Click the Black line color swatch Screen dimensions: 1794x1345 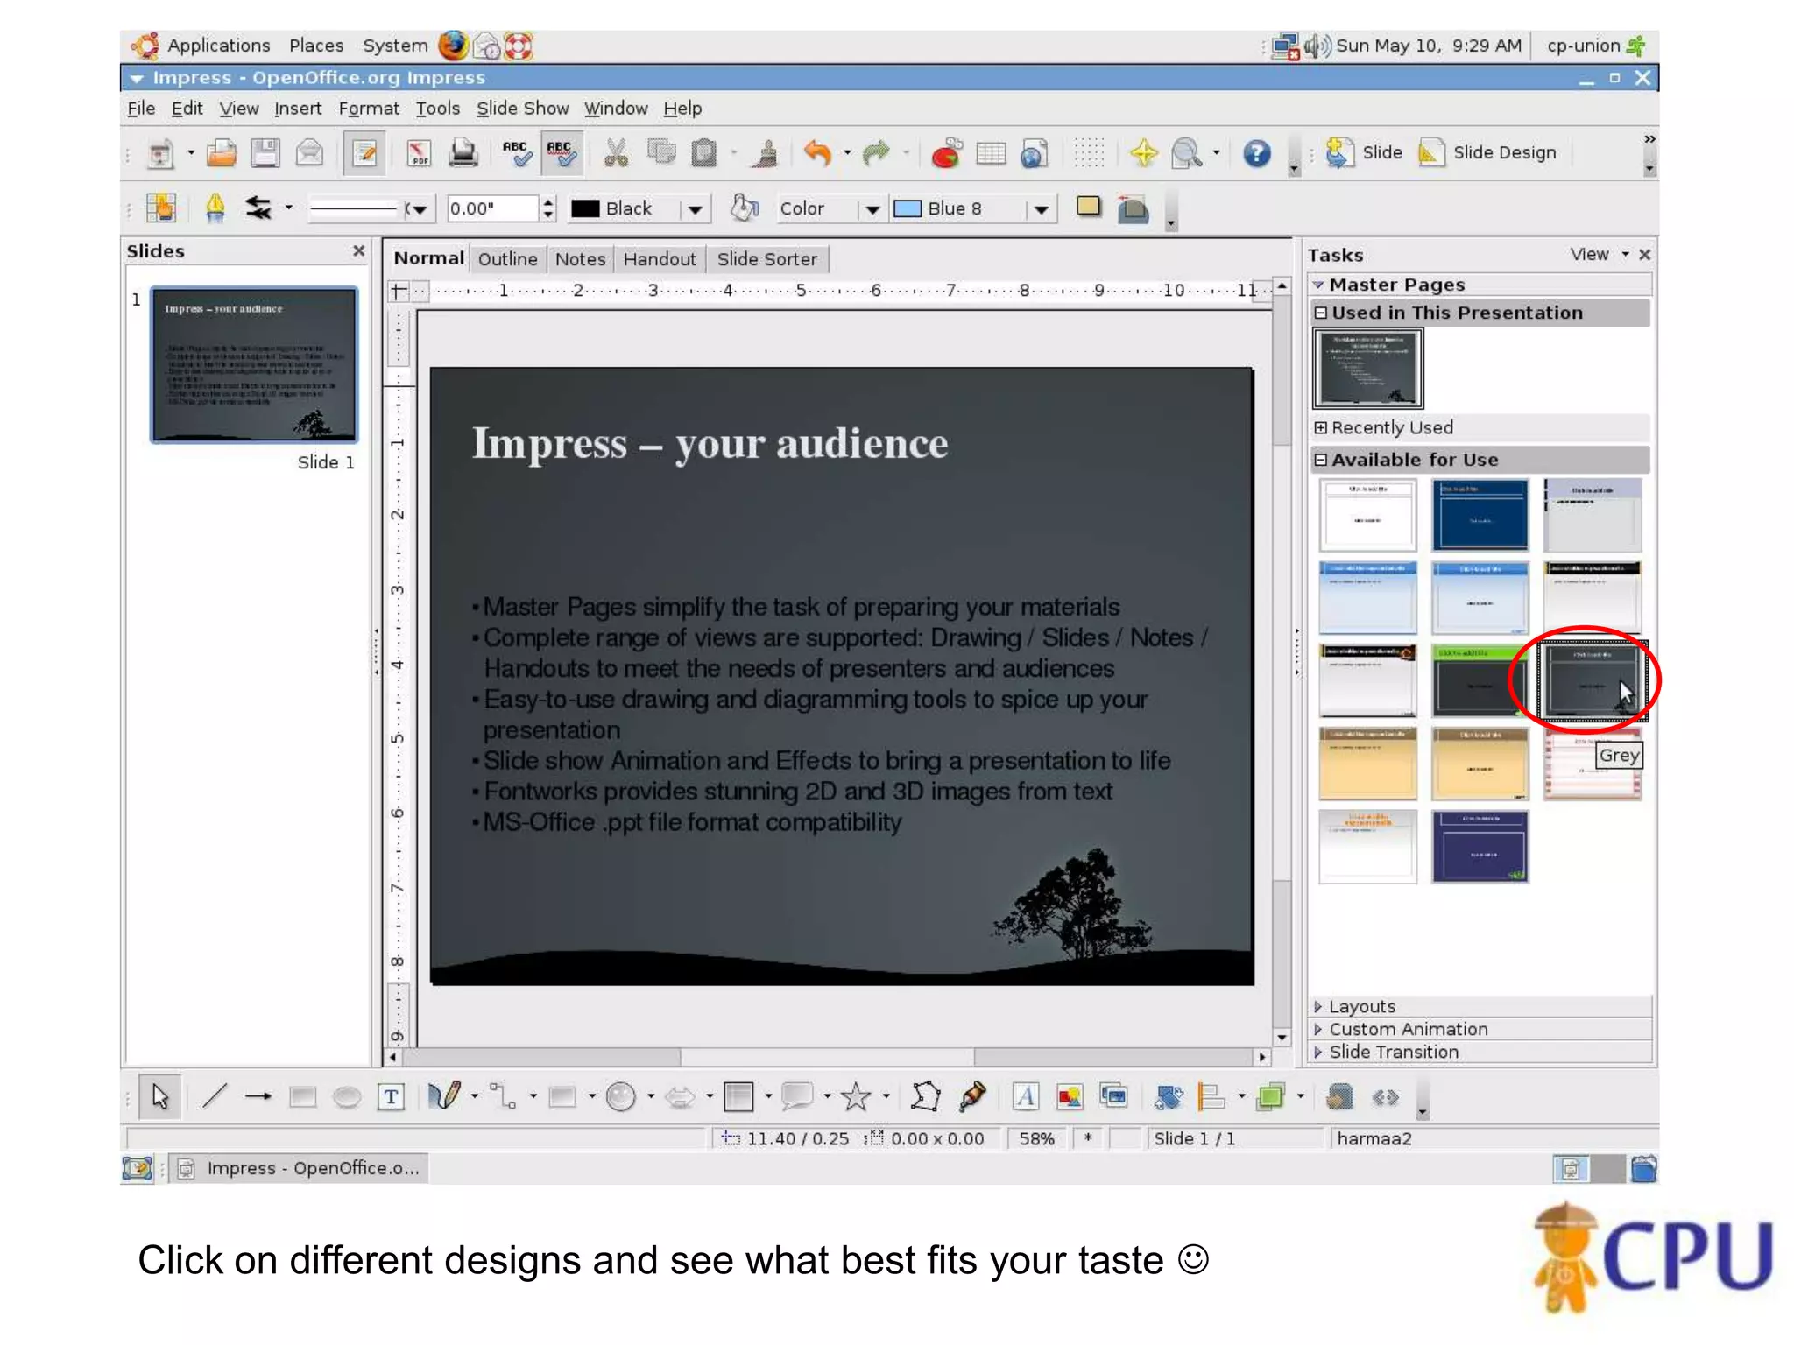585,208
